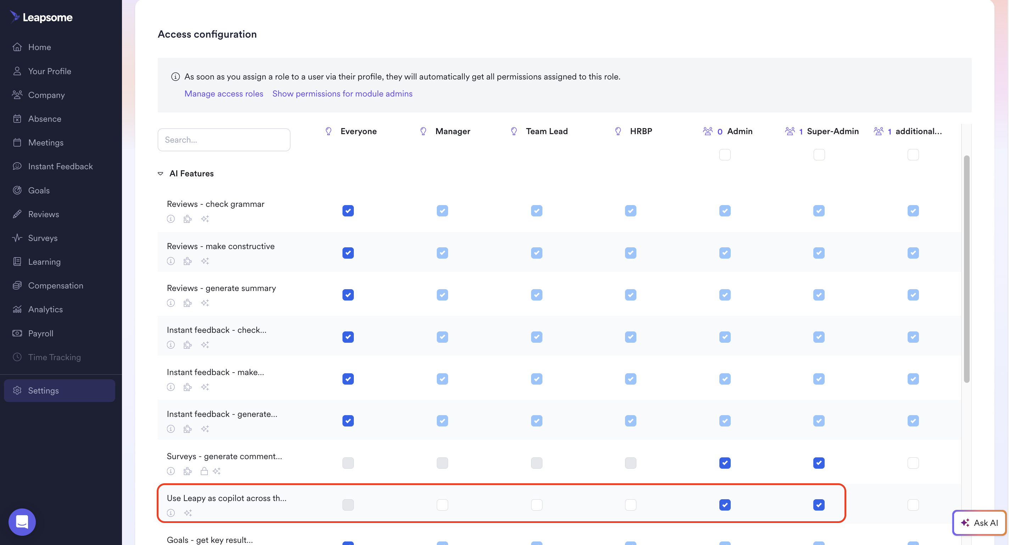
Task: Check Team Lead box for Use Leapy as copilot
Action: click(536, 505)
